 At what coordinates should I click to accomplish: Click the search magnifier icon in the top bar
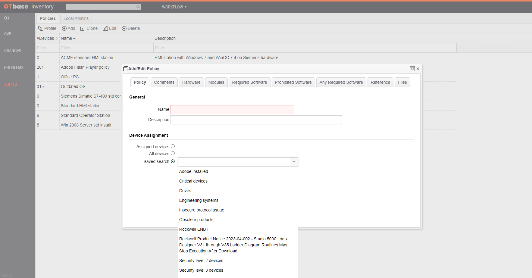pyautogui.click(x=138, y=7)
